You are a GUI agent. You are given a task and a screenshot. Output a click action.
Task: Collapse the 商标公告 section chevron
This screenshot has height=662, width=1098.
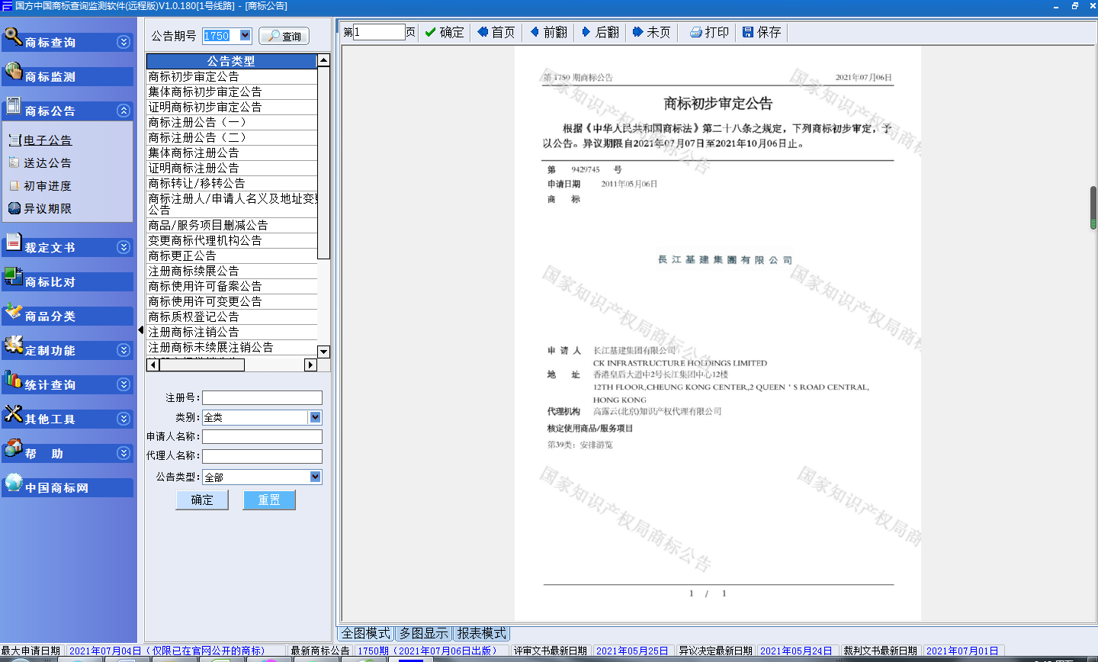point(124,111)
